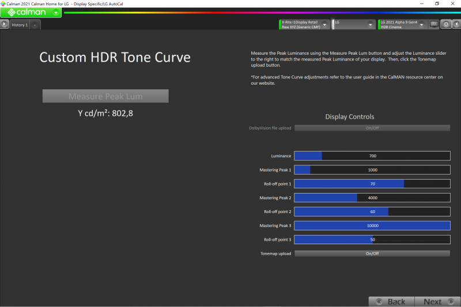The width and height of the screenshot is (461, 307).
Task: Click the Calman app icon in title bar
Action: pos(3,4)
